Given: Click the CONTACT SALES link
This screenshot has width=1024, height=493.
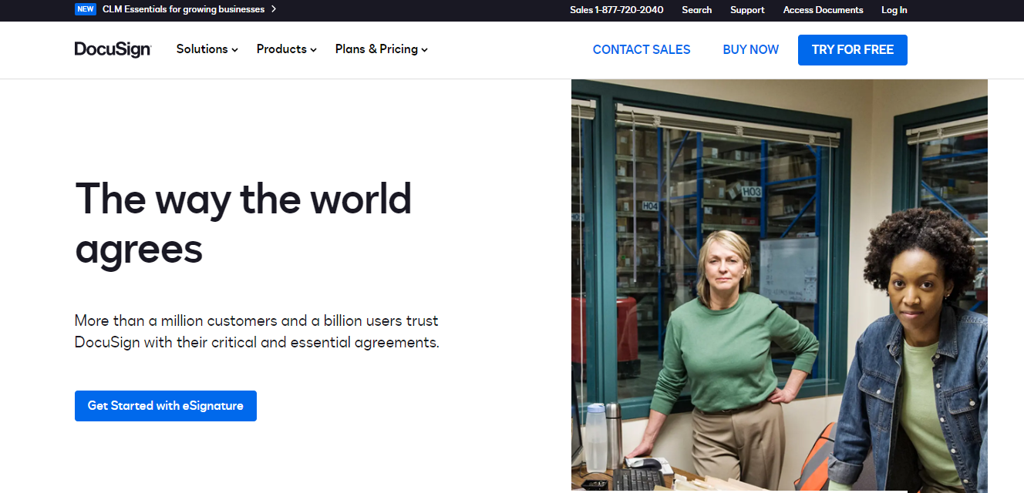Looking at the screenshot, I should (642, 49).
